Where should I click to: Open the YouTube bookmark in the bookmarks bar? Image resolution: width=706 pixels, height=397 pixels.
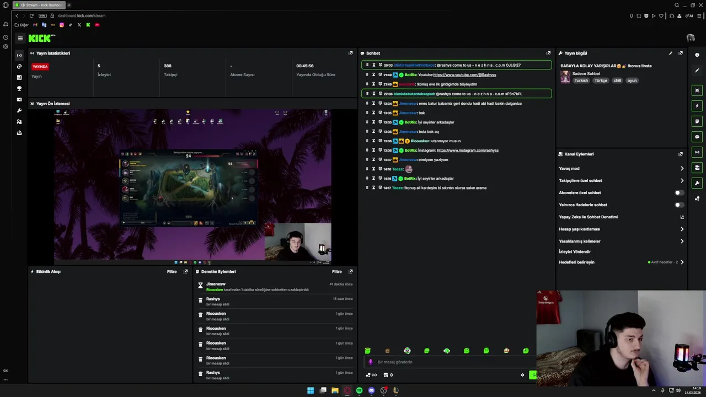97,25
